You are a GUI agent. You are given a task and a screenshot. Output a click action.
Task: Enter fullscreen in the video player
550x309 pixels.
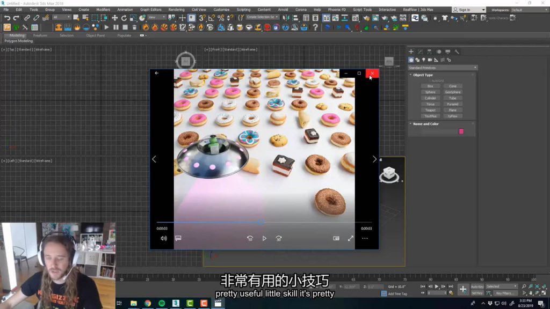pos(350,238)
